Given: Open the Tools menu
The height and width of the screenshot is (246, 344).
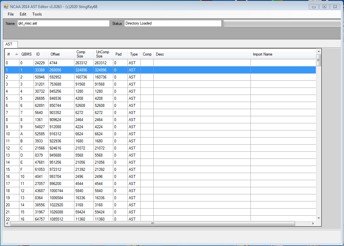Looking at the screenshot, I should pyautogui.click(x=37, y=14).
